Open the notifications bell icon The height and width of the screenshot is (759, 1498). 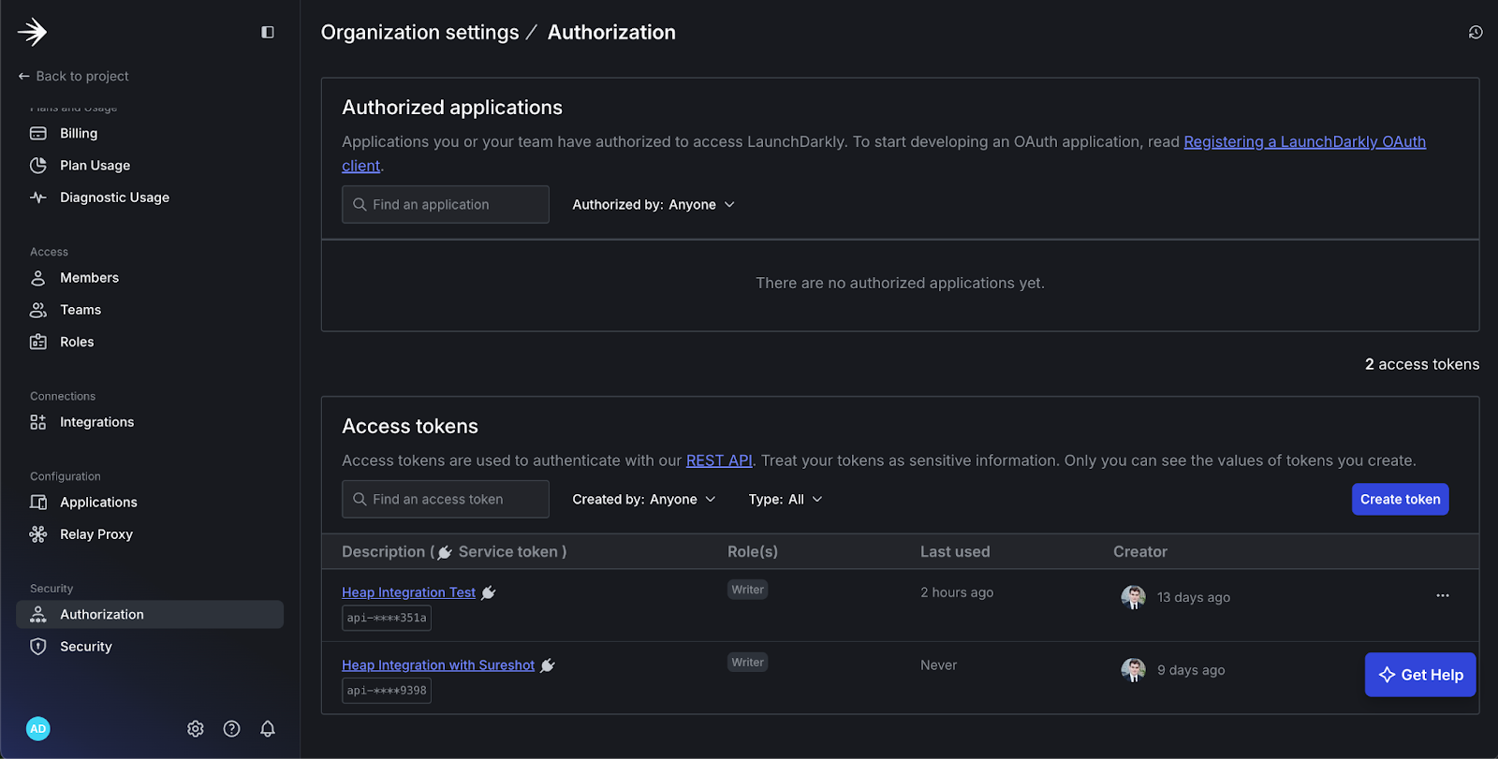268,729
